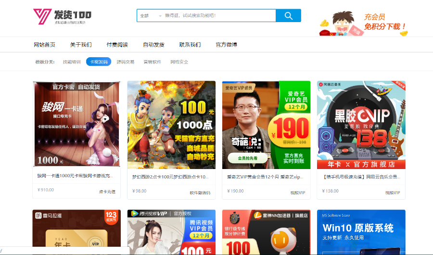Screen dimensions: 433x255
Task: Click the blue magnifier search button
Action: 288,16
